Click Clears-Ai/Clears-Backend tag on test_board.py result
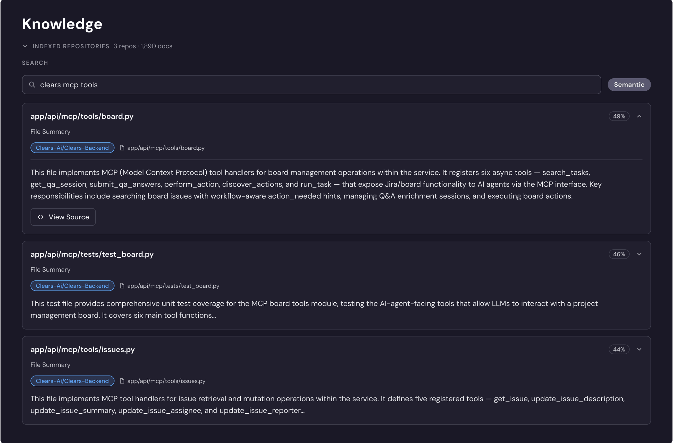The image size is (673, 443). (x=72, y=286)
